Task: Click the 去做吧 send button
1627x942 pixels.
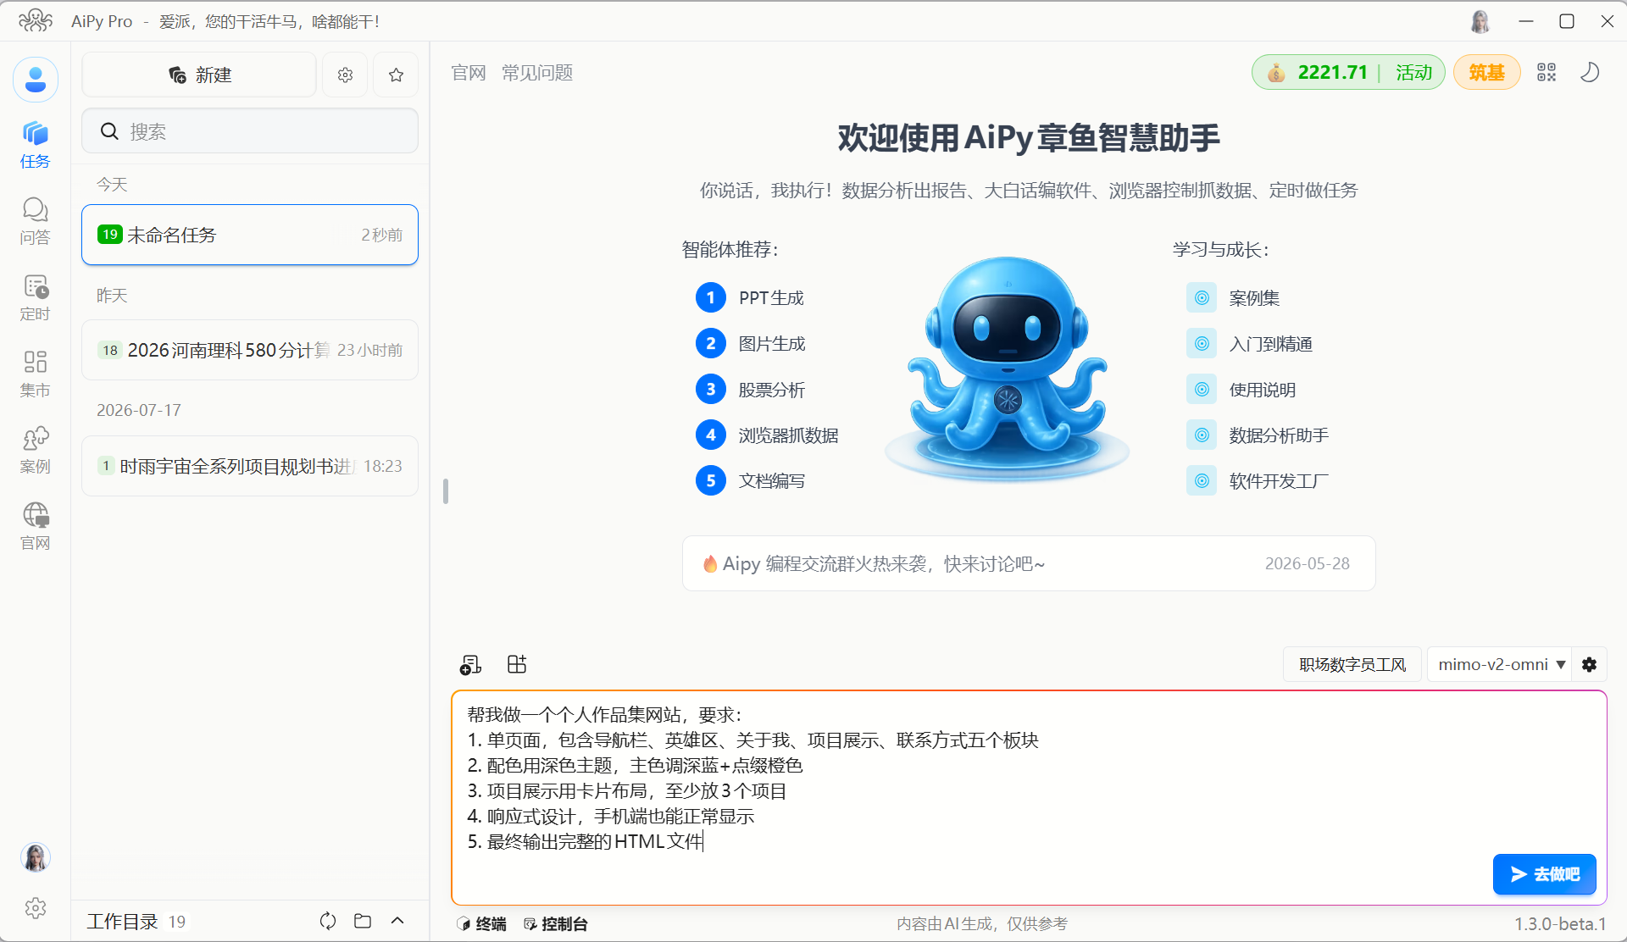Action: tap(1544, 874)
